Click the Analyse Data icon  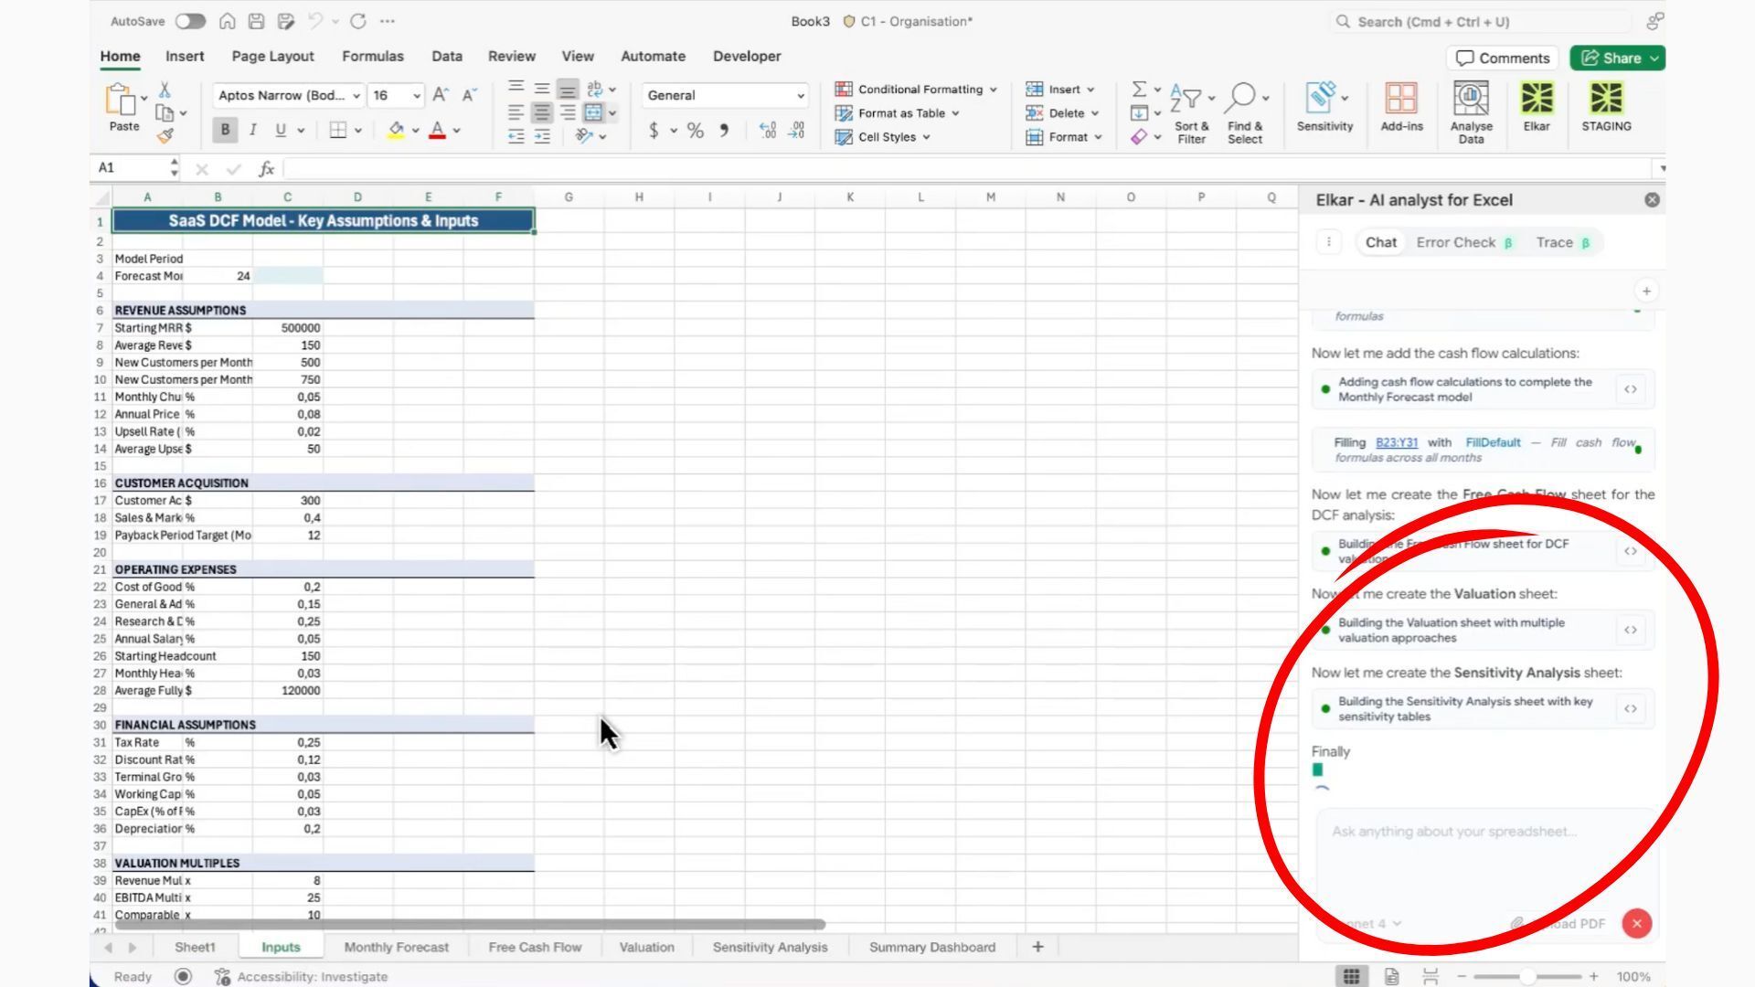1471,106
